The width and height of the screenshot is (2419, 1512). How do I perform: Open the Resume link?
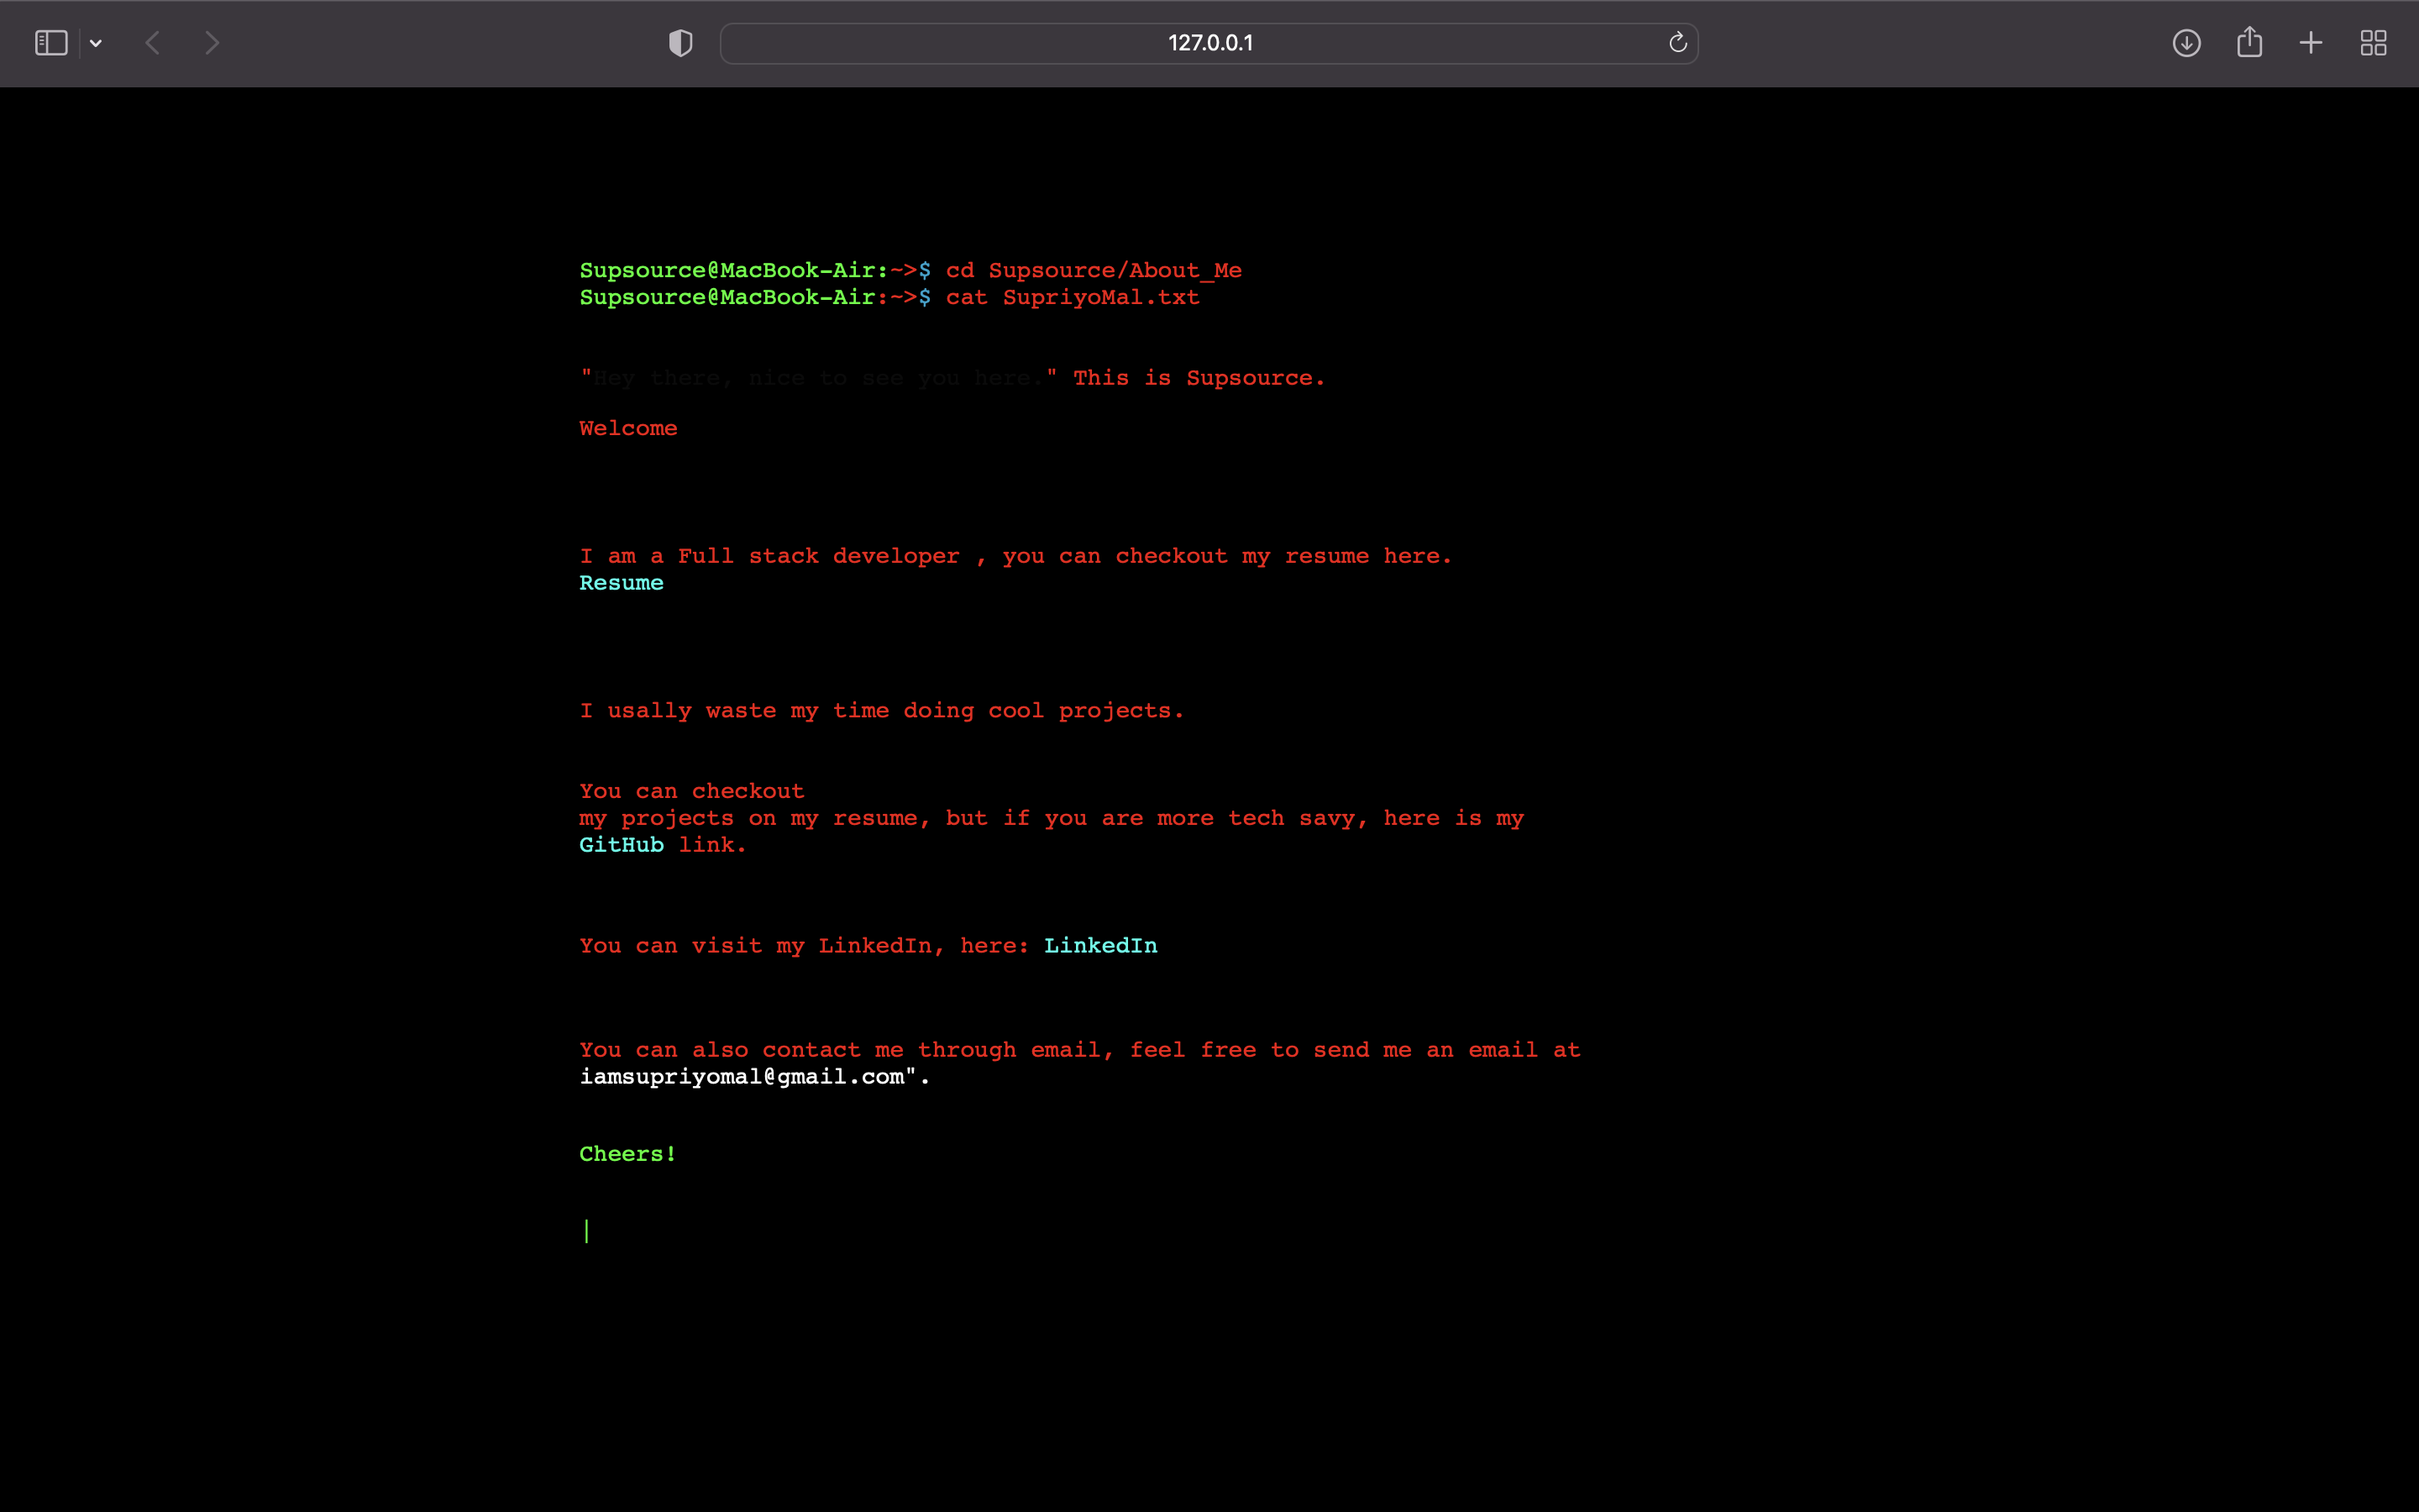(x=621, y=583)
